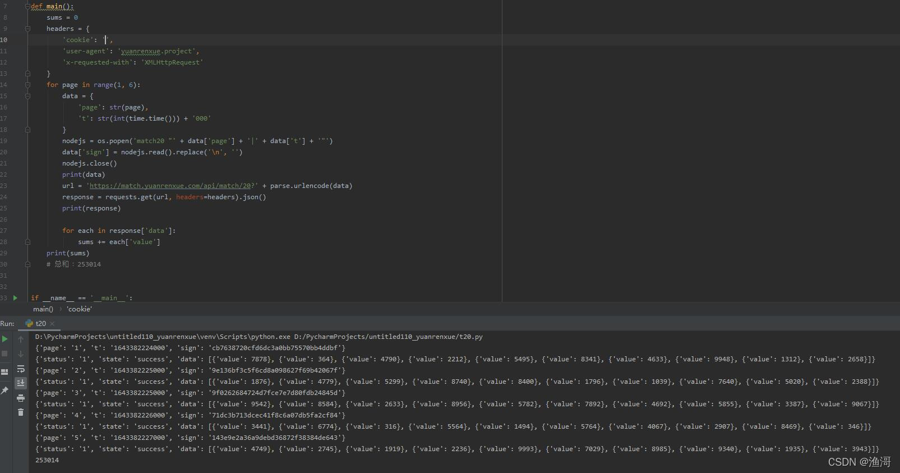Click line number 23 in gutter
Screen dimensions: 900x473
click(4, 186)
